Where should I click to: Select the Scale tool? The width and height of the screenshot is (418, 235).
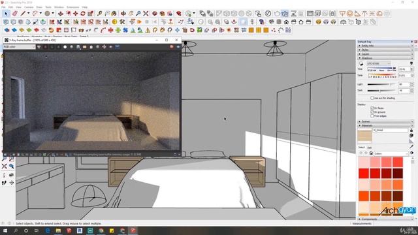(90, 13)
